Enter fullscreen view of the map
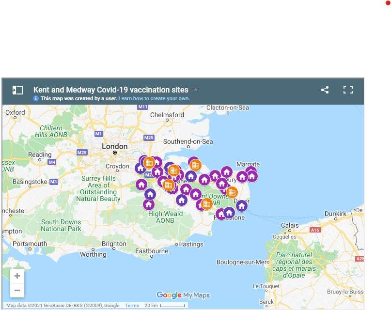Screen dimensions: 391x310 pyautogui.click(x=348, y=90)
